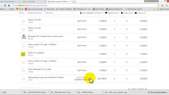Open the Мод ссылка Клюкова bookmark
The height and width of the screenshot is (95, 169).
(34, 9)
